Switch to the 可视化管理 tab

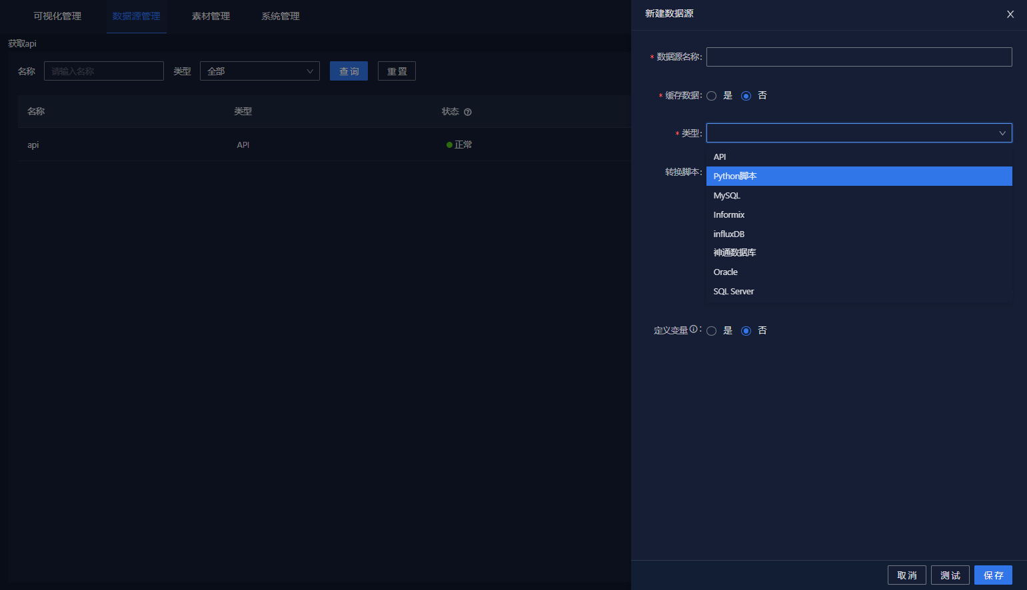(x=56, y=16)
